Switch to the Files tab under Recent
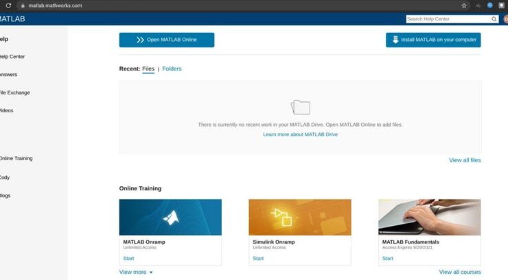 148,68
